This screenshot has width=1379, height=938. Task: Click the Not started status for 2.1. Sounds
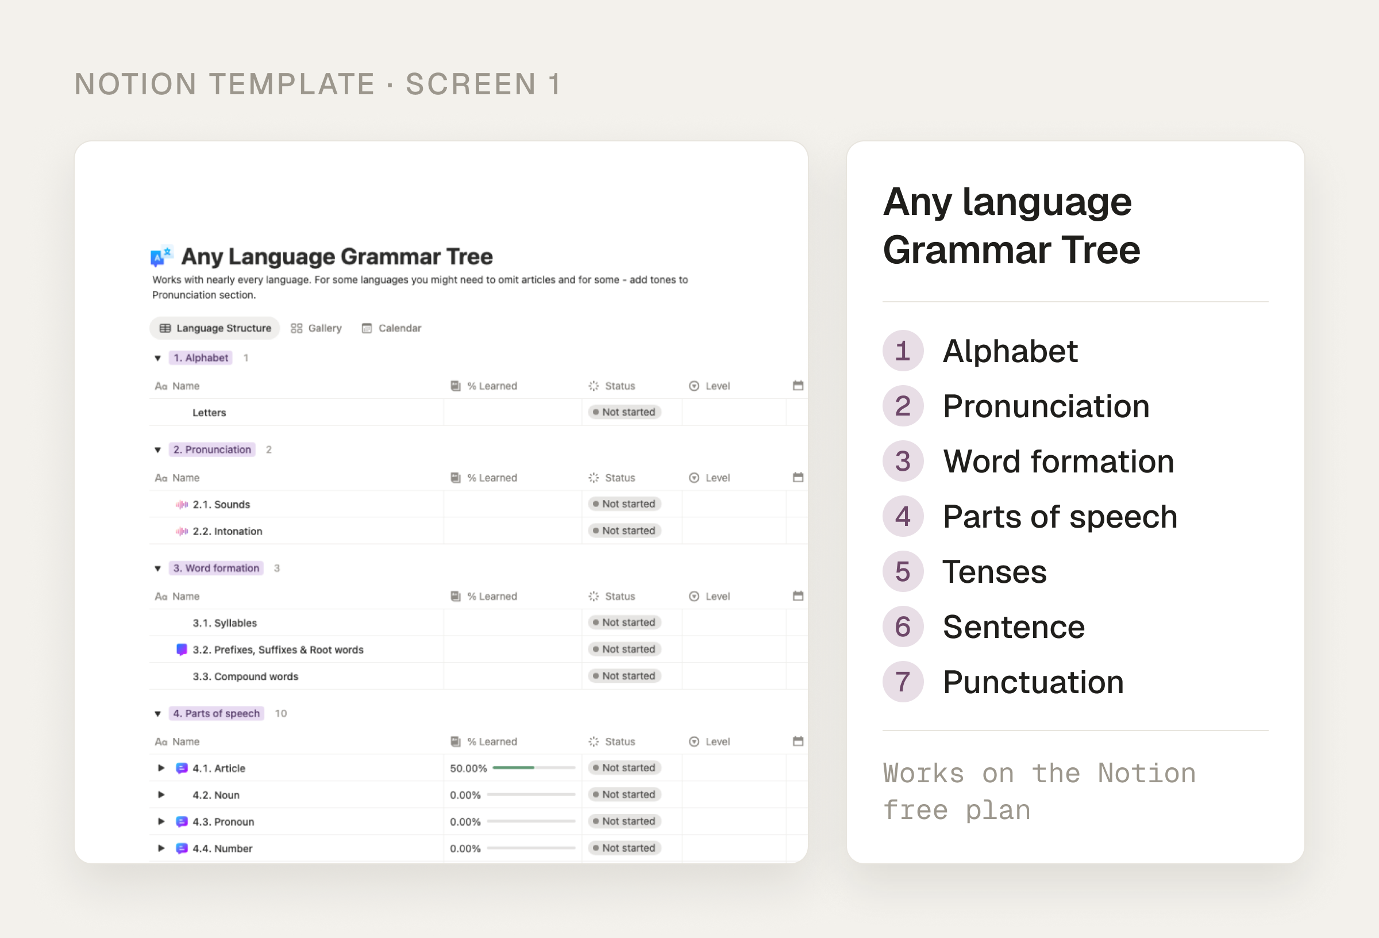tap(624, 504)
